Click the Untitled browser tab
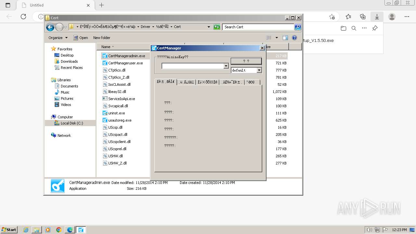 (54, 5)
